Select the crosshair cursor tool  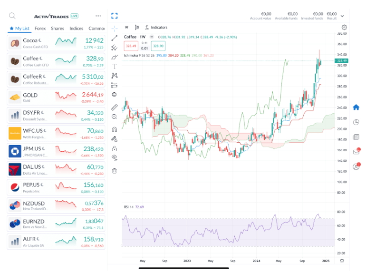coord(115,29)
